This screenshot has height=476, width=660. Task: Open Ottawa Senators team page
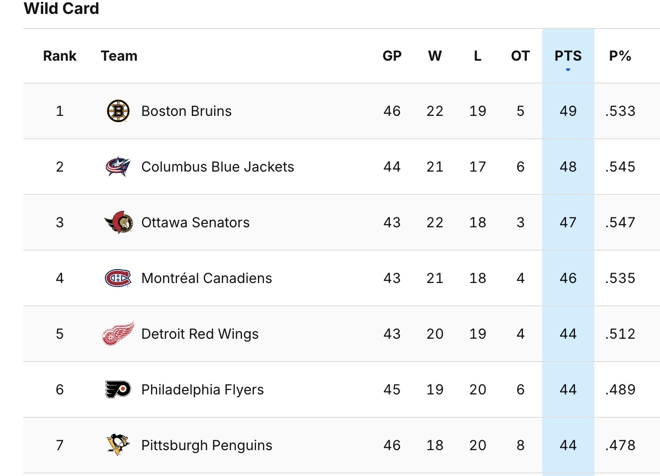click(195, 222)
